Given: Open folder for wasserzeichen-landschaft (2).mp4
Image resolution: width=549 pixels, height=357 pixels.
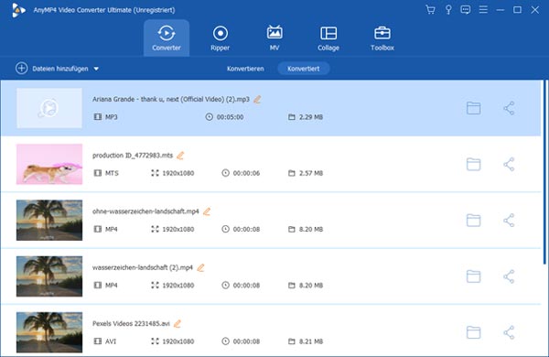Looking at the screenshot, I should tap(473, 276).
